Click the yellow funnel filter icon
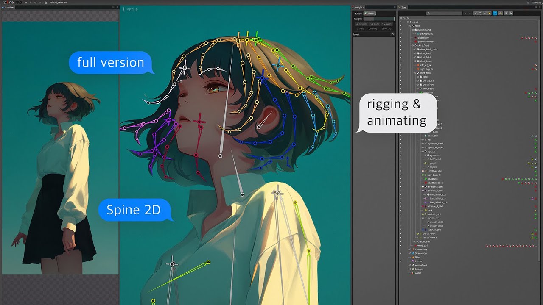Screen dimensions: 543x305 489,13
